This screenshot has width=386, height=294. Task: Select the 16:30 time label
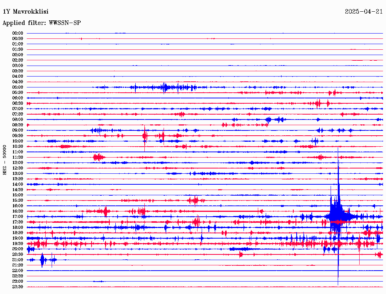click(18, 211)
